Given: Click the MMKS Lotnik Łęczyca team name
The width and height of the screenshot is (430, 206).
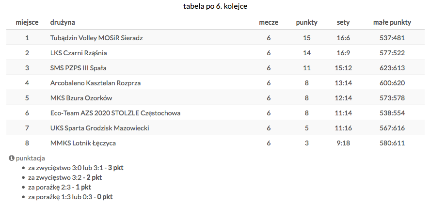Looking at the screenshot, I should point(83,143).
